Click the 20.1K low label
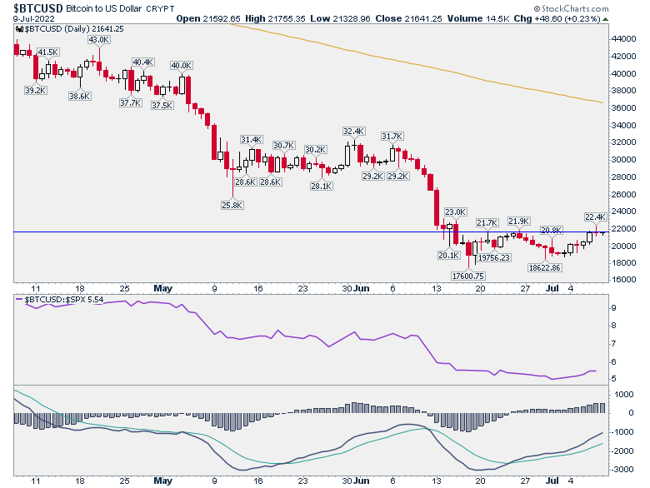 coord(448,255)
